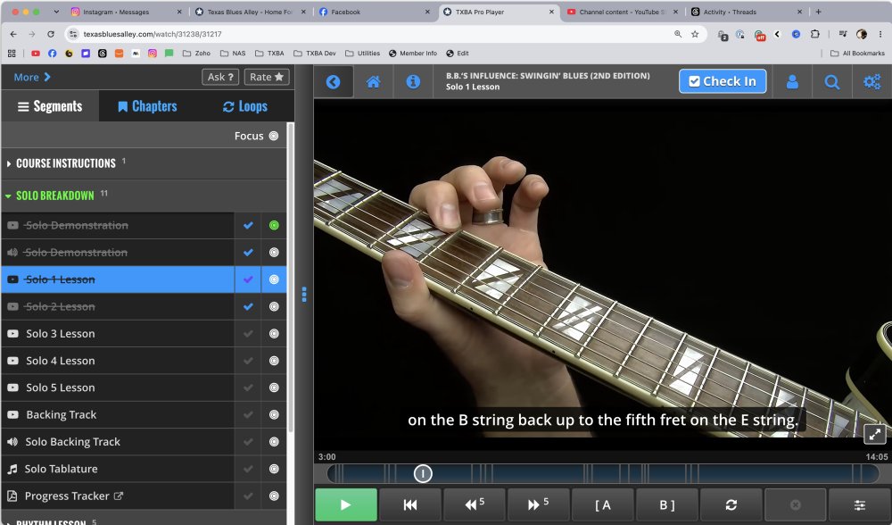Expand the More menu chevron
Image resolution: width=892 pixels, height=525 pixels.
pyautogui.click(x=47, y=77)
